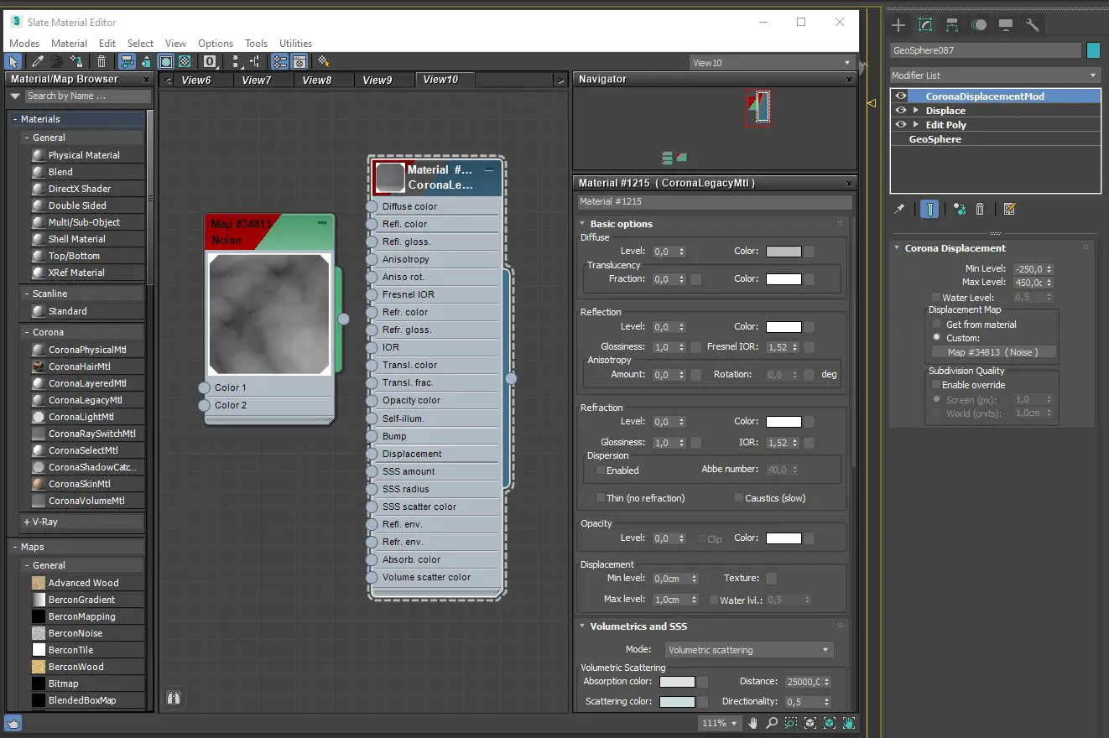Screen dimensions: 1109x738
Task: Click the Utilities wrench icon
Action: tap(1033, 25)
